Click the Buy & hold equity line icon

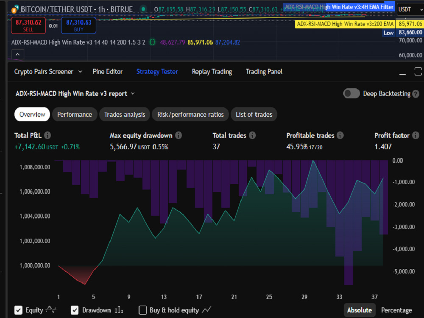(x=206, y=310)
